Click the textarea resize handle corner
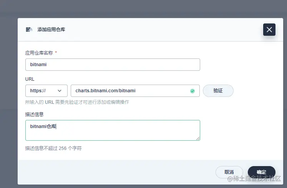 (x=198, y=138)
